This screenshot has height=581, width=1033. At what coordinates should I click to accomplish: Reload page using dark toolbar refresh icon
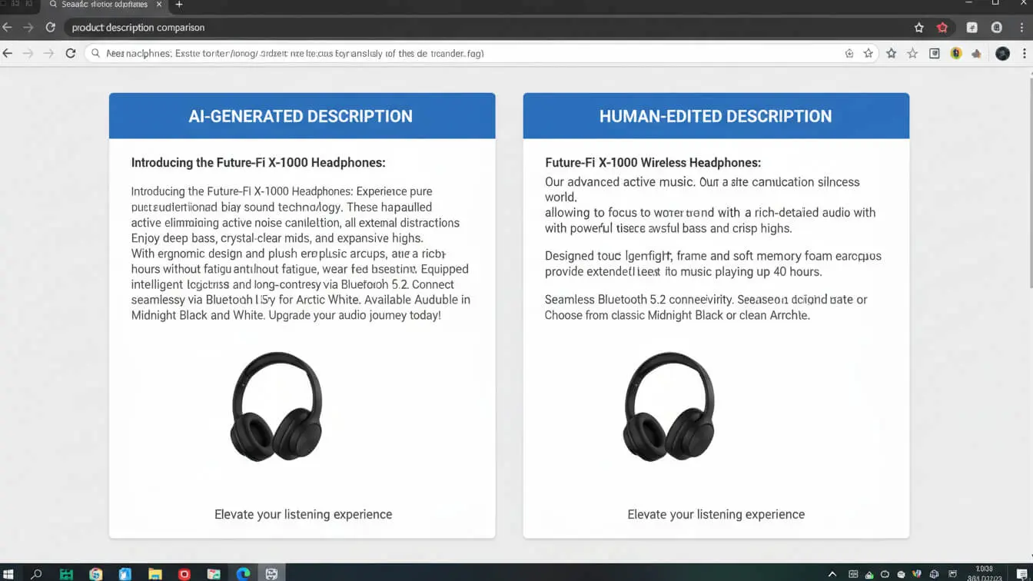(51, 28)
